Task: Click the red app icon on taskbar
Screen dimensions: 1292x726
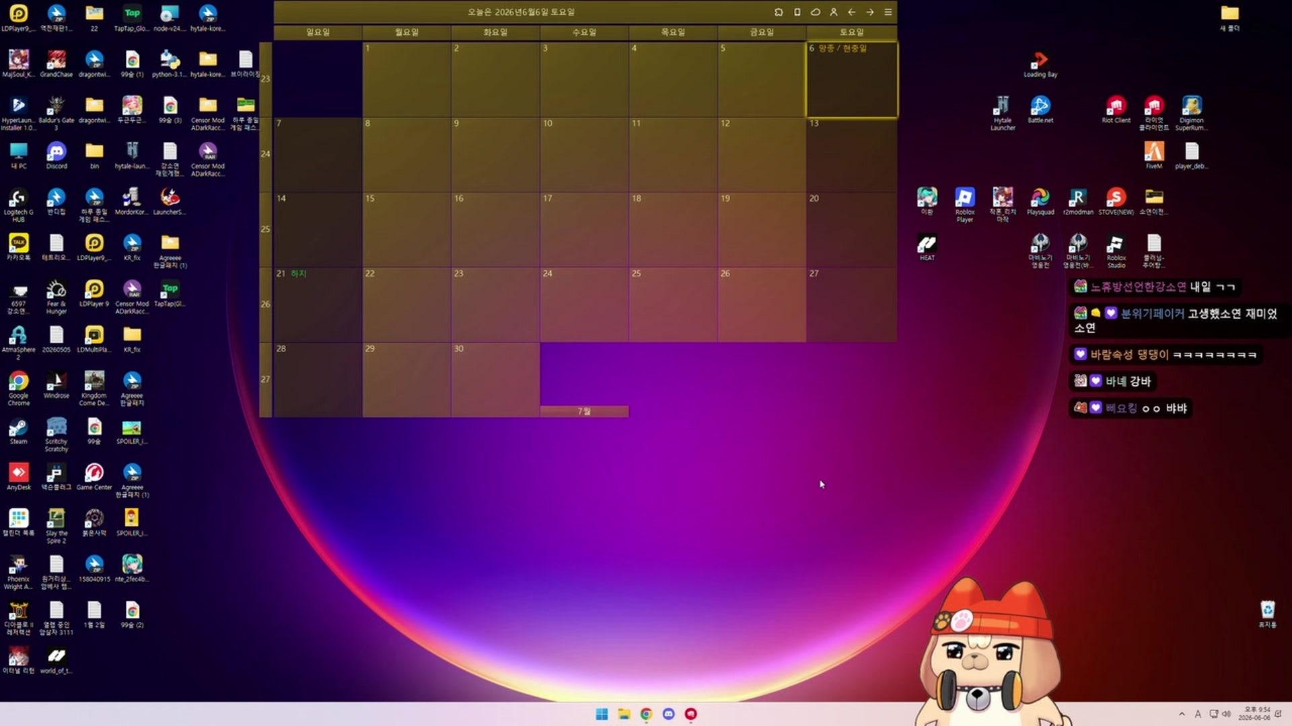Action: [690, 714]
